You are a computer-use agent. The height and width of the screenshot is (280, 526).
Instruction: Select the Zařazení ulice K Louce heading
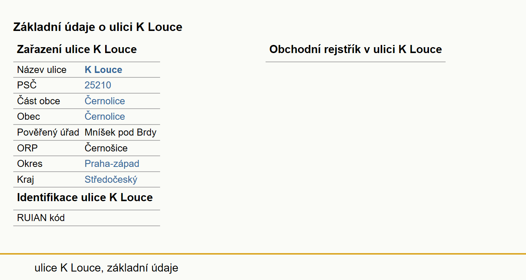[x=77, y=49]
